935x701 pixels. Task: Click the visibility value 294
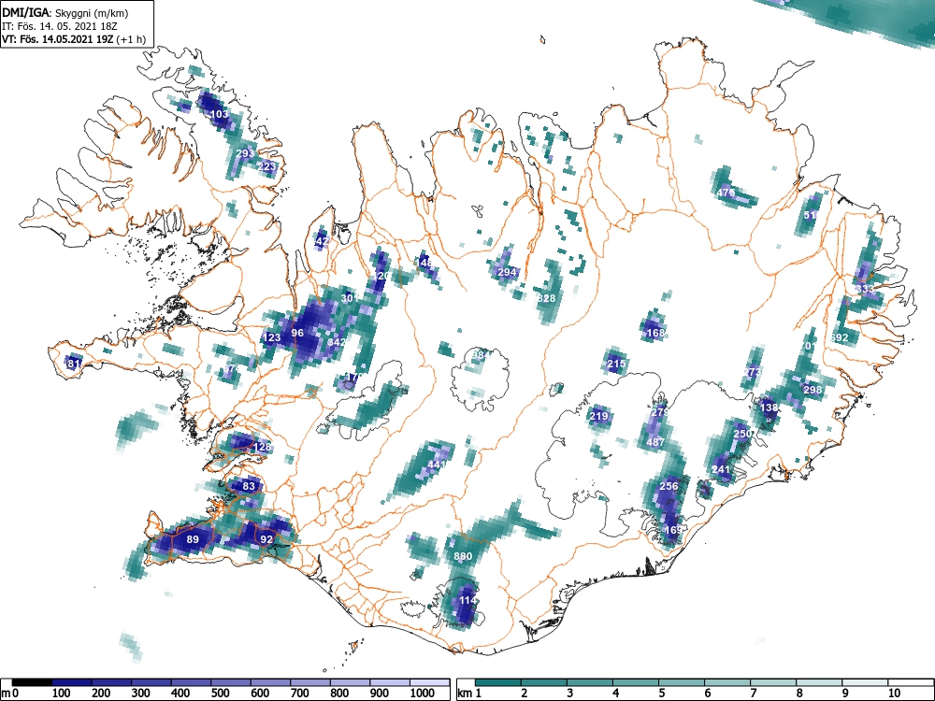[507, 272]
